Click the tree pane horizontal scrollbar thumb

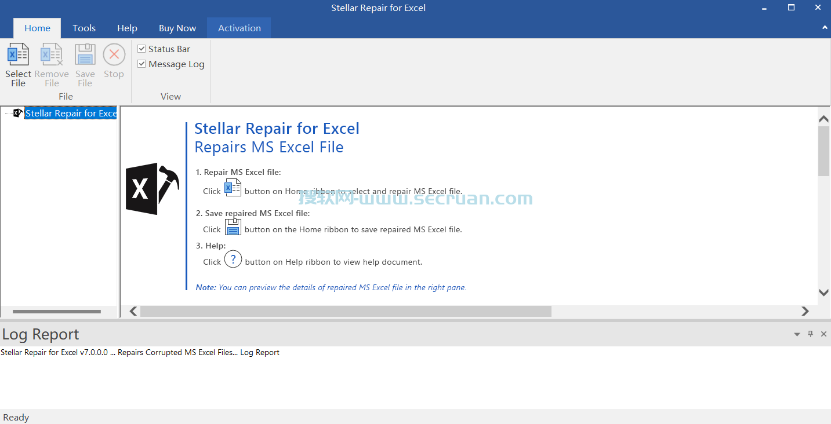tap(57, 312)
